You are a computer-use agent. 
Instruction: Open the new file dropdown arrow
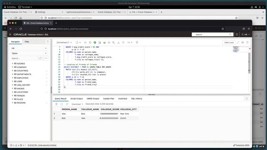point(80,42)
